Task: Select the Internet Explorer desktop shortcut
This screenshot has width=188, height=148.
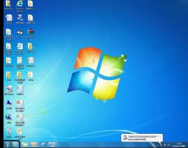Action: (20, 6)
